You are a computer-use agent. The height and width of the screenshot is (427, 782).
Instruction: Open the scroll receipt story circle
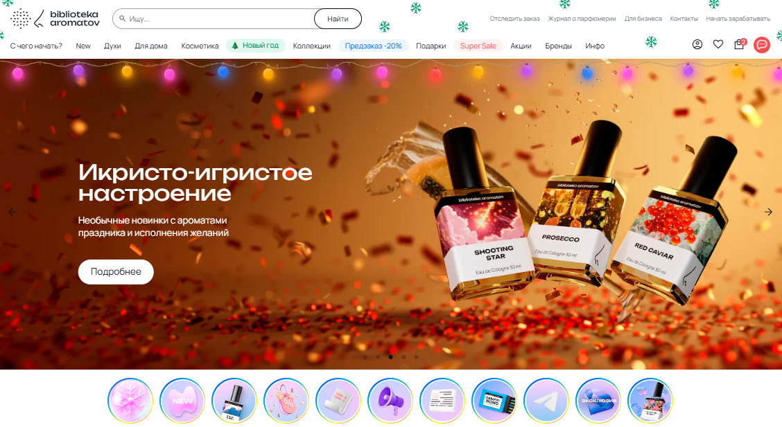[x=338, y=401]
